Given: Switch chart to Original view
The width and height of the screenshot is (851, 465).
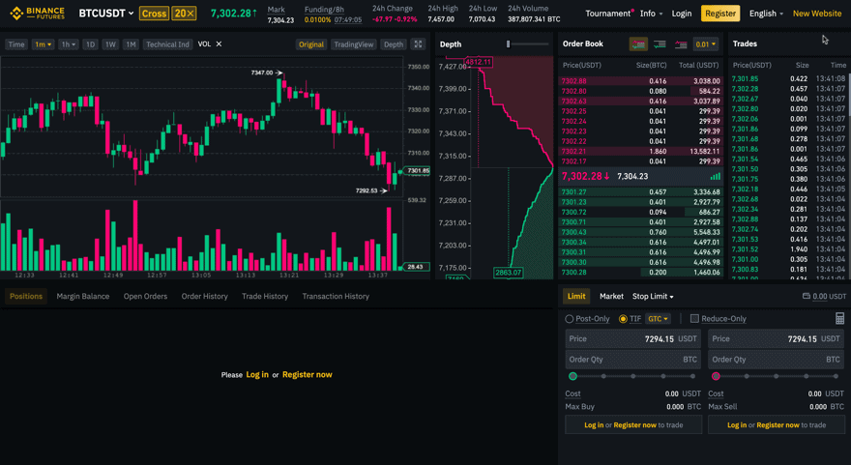Looking at the screenshot, I should click(311, 44).
